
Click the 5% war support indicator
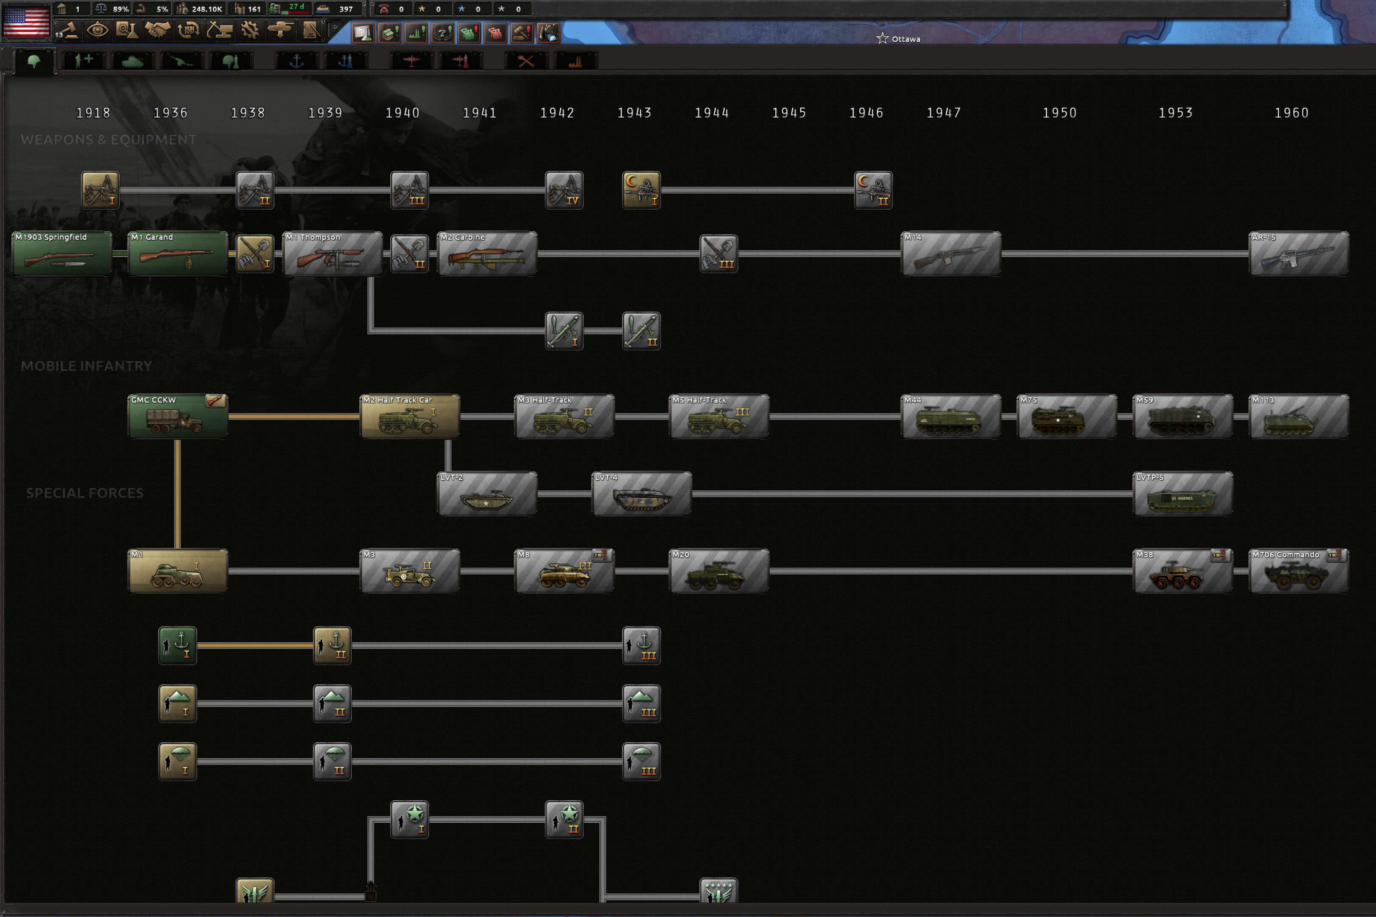(x=152, y=9)
